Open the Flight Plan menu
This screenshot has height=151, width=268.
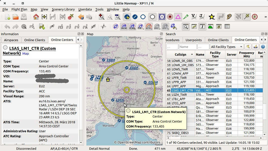tap(19, 9)
